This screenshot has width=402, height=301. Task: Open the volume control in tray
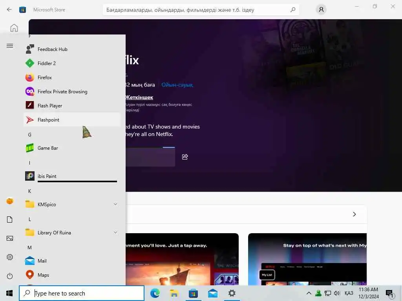point(337,293)
